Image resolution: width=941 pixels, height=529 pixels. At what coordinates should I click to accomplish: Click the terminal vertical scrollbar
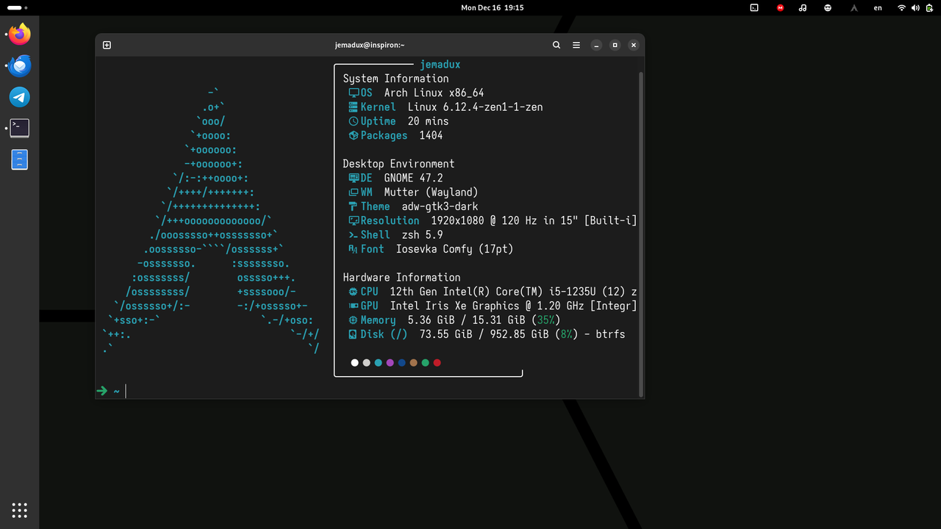coord(641,234)
